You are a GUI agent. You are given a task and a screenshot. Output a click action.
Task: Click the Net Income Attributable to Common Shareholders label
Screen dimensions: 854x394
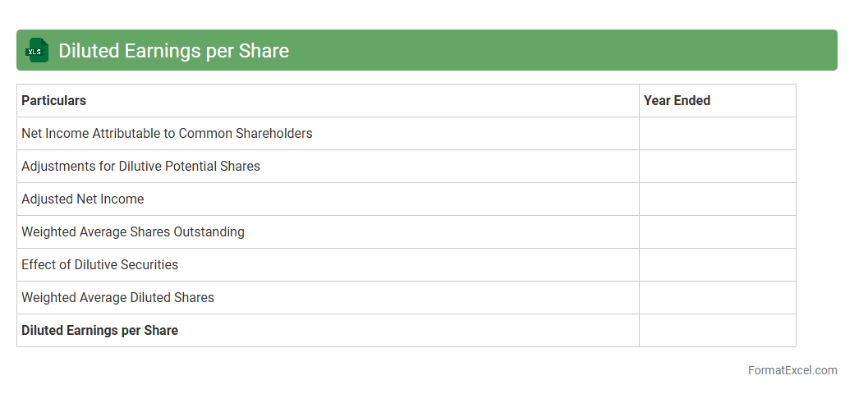(167, 134)
